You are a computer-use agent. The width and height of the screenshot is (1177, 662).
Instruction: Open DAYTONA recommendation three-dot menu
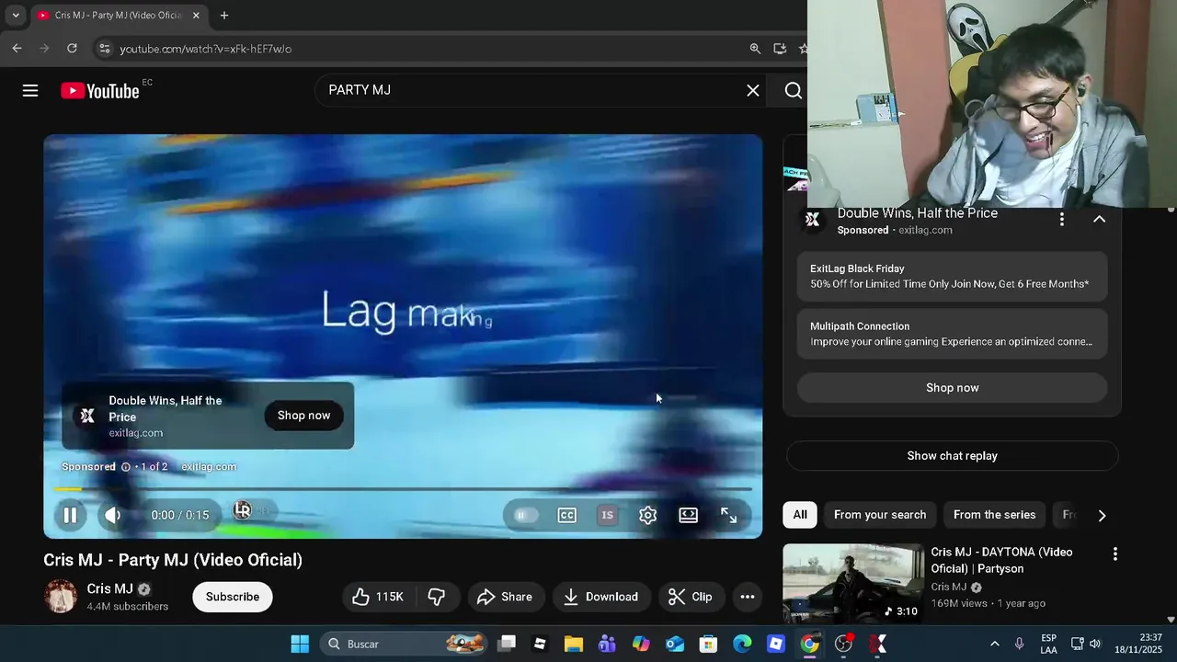tap(1115, 554)
